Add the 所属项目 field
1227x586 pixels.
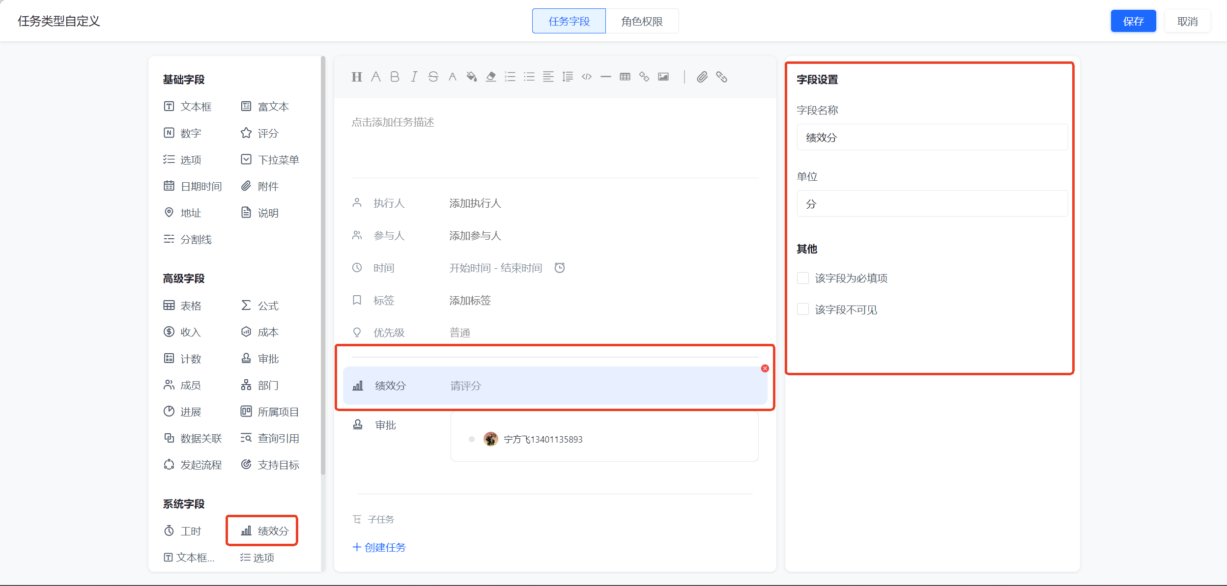270,412
